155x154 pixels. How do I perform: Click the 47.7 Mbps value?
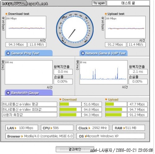(137, 104)
